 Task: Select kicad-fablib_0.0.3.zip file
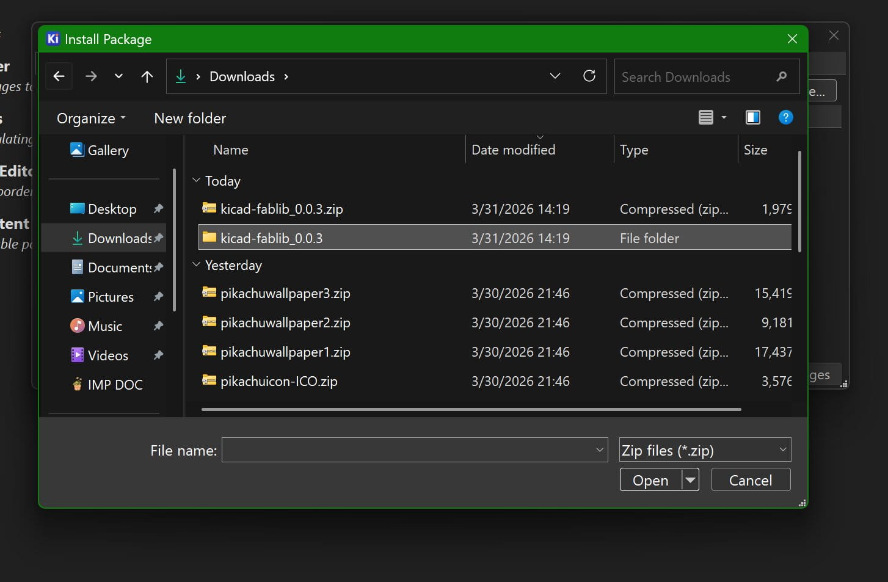(x=282, y=209)
